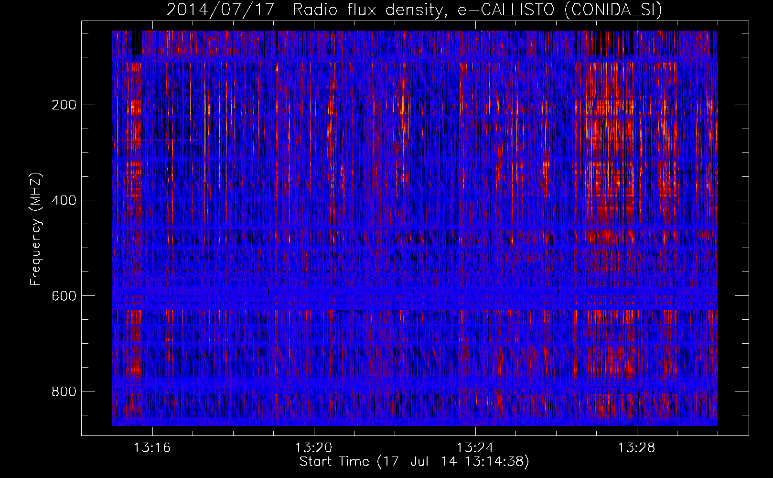Click the 200 frequency tick label
The image size is (773, 478).
(64, 105)
